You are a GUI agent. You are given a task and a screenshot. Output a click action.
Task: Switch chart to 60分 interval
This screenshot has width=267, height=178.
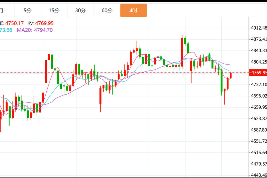[107, 10]
